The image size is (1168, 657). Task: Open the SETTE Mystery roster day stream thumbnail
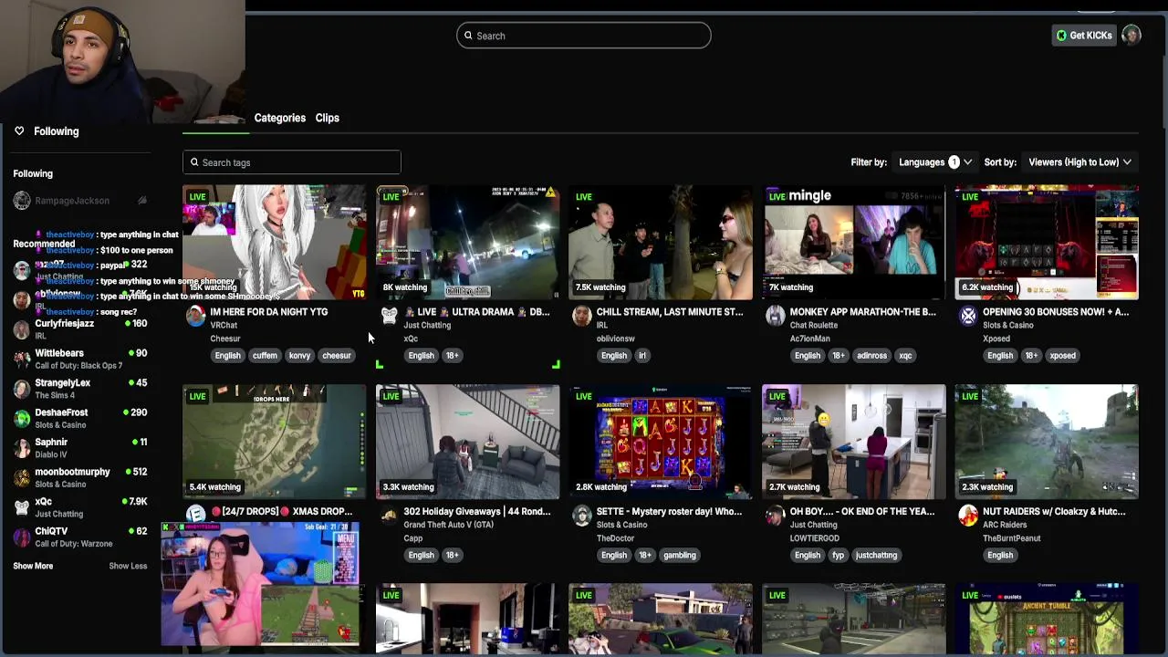(x=661, y=442)
